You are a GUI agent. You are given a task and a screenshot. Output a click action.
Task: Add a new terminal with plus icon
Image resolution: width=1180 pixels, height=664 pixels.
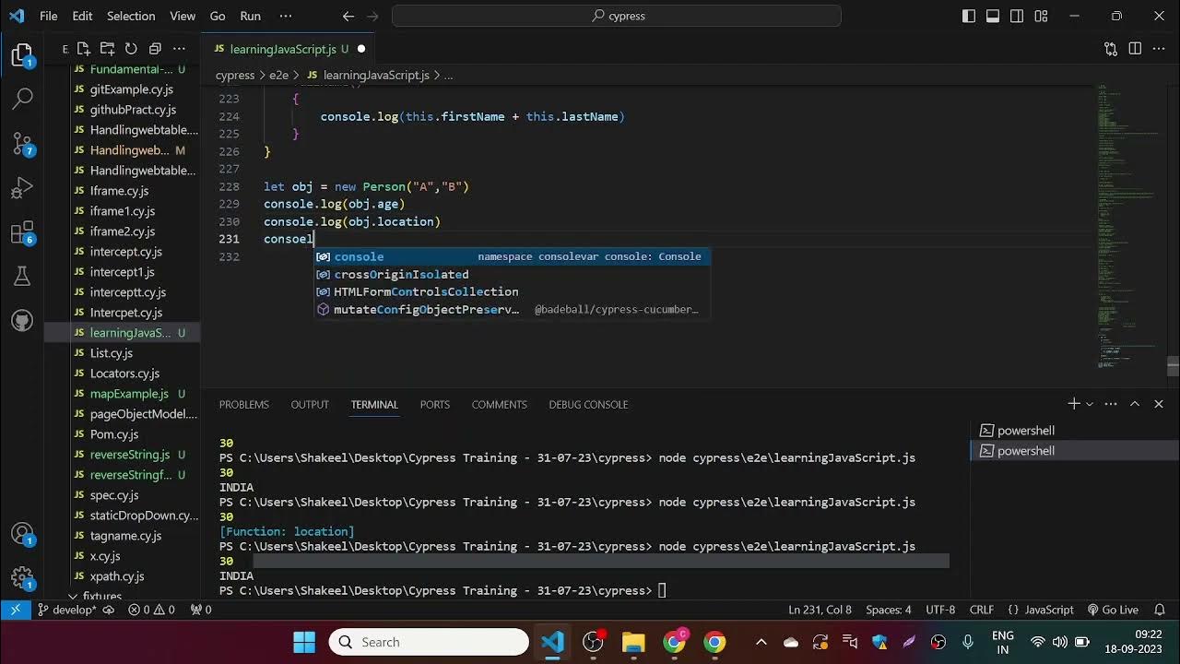click(1074, 404)
